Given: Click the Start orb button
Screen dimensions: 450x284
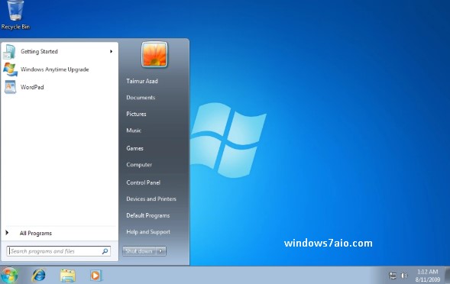Looking at the screenshot, I should [9, 275].
